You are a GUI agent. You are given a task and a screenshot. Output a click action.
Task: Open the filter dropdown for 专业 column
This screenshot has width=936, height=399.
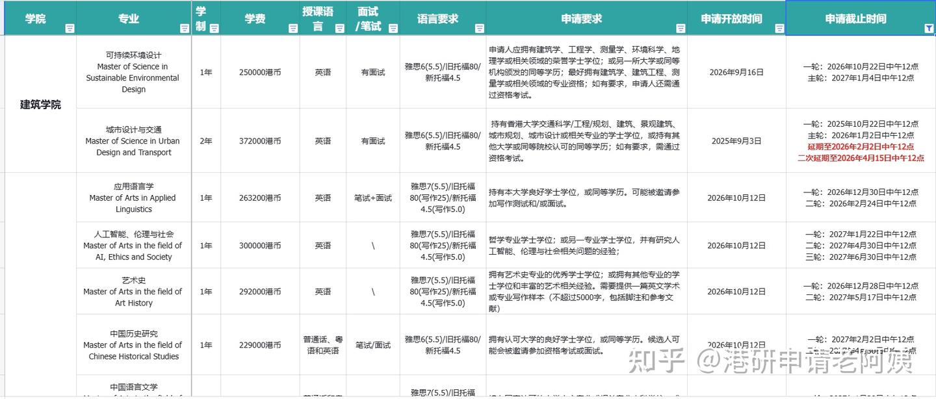click(x=185, y=29)
